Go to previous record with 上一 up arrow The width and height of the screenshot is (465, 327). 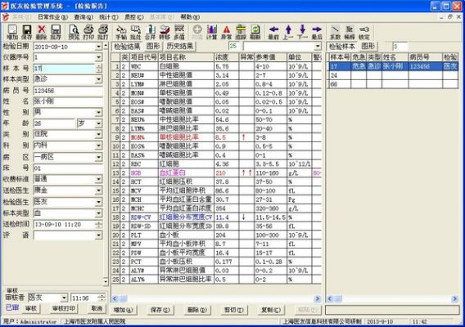(x=288, y=32)
